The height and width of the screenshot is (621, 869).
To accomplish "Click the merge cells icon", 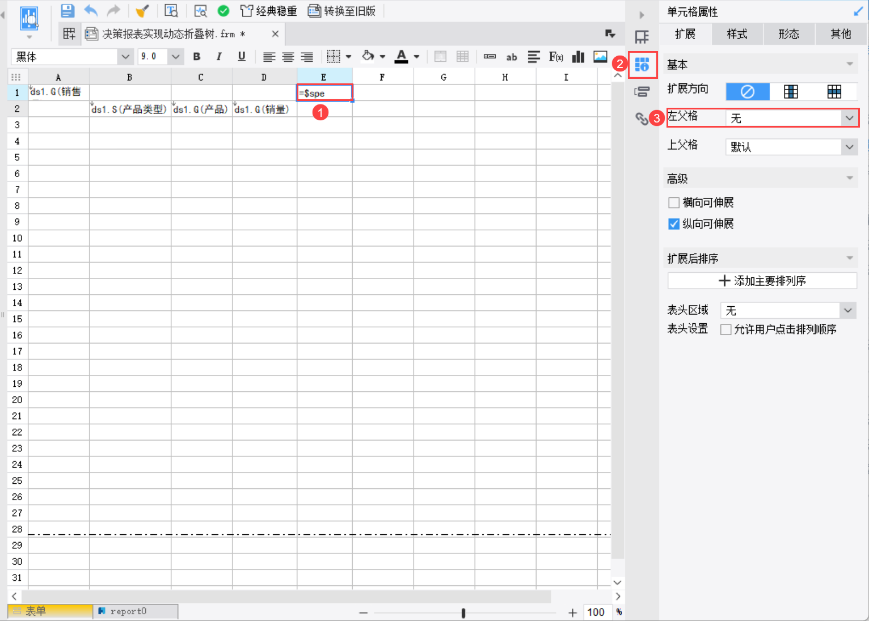I will [x=440, y=57].
